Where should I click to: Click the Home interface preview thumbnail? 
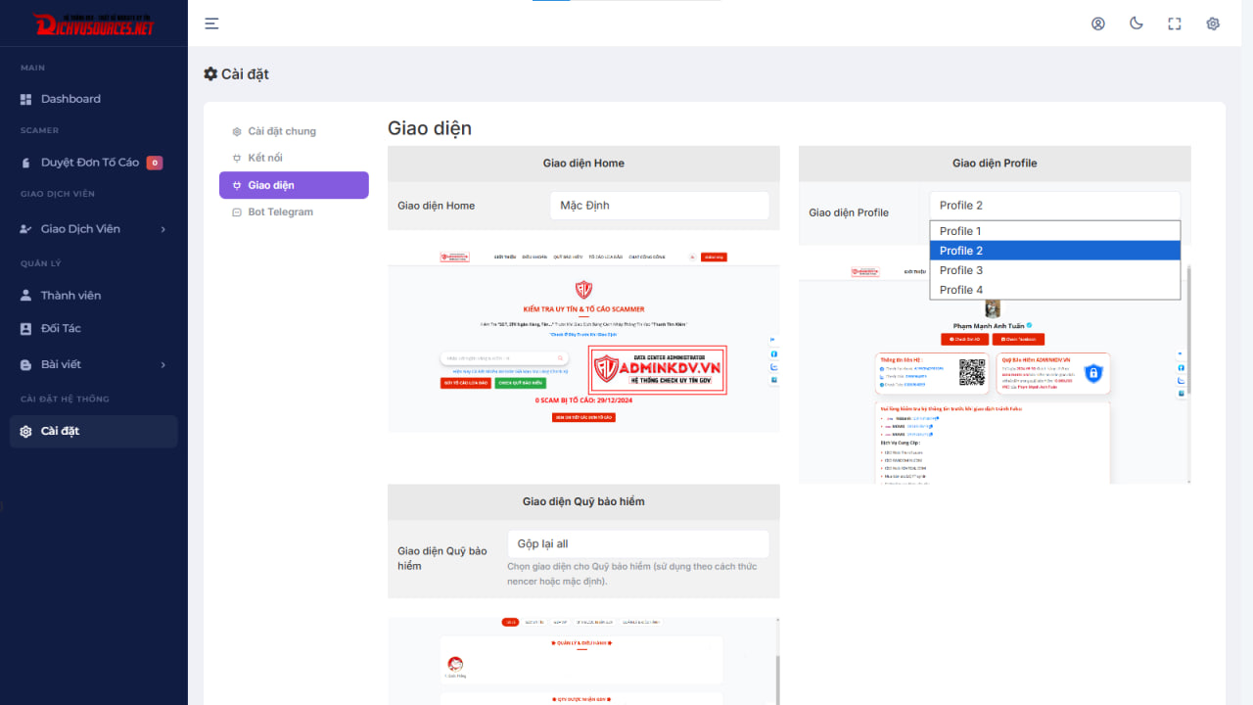click(583, 333)
